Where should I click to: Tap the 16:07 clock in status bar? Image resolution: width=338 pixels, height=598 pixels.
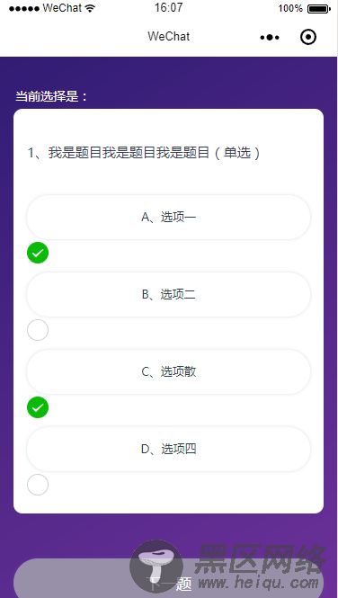(x=169, y=7)
